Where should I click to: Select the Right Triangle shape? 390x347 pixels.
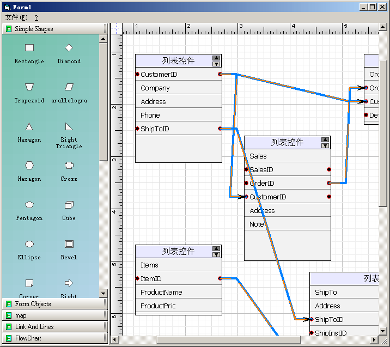click(69, 126)
